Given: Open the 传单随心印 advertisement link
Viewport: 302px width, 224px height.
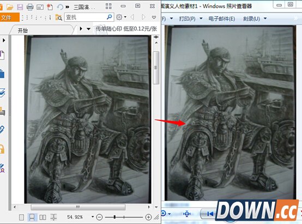Looking at the screenshot, I should [x=126, y=29].
